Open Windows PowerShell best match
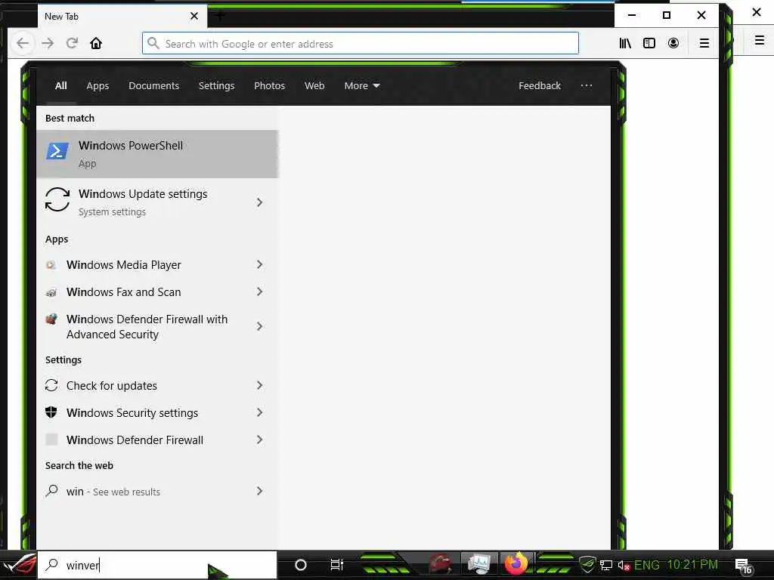This screenshot has width=774, height=580. [x=157, y=154]
